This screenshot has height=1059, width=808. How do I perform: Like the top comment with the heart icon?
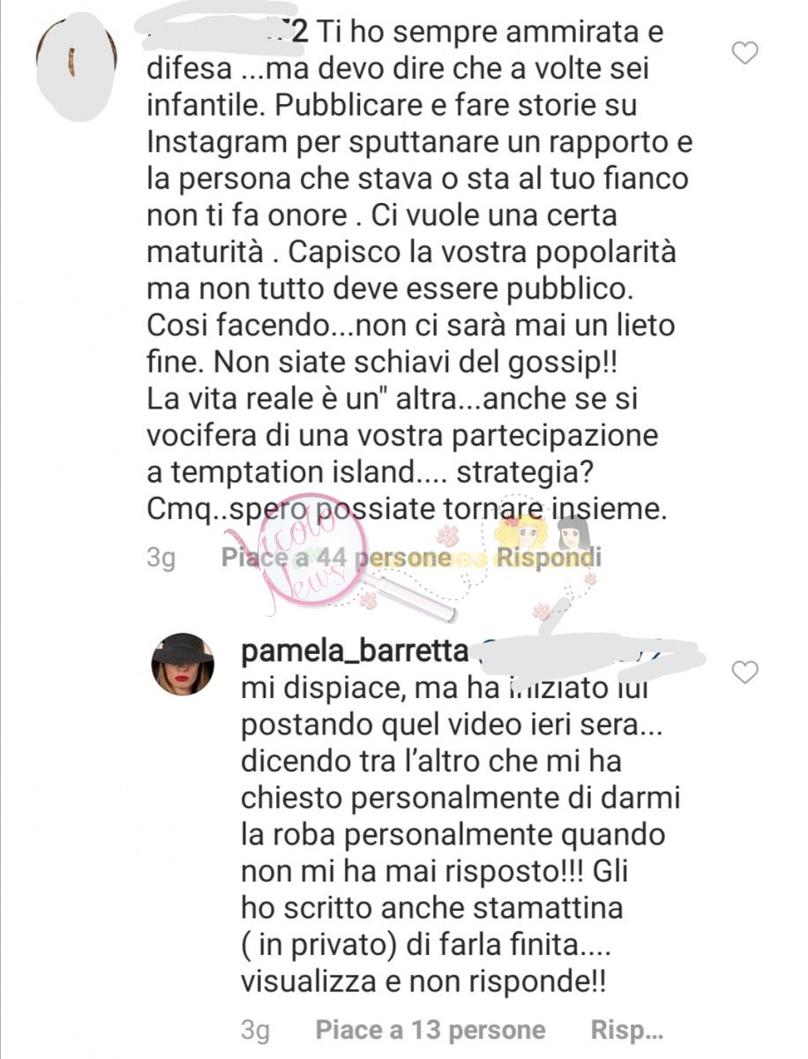coord(745,54)
